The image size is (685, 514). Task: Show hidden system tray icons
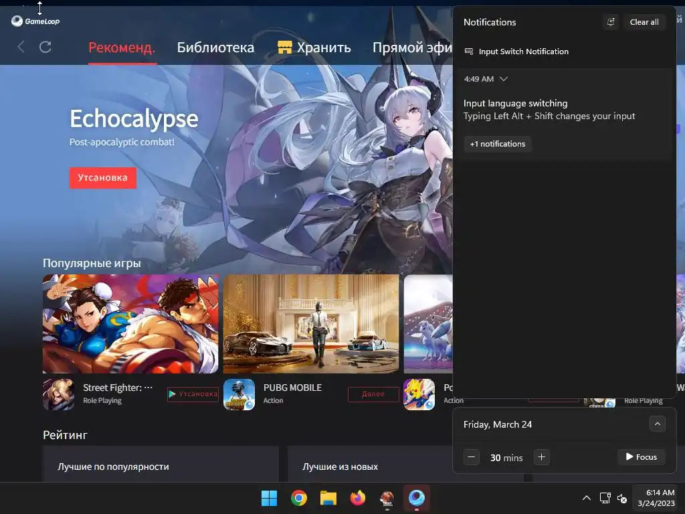(x=587, y=498)
